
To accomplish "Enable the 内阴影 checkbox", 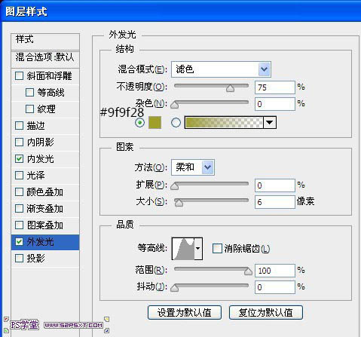I will click(x=20, y=142).
